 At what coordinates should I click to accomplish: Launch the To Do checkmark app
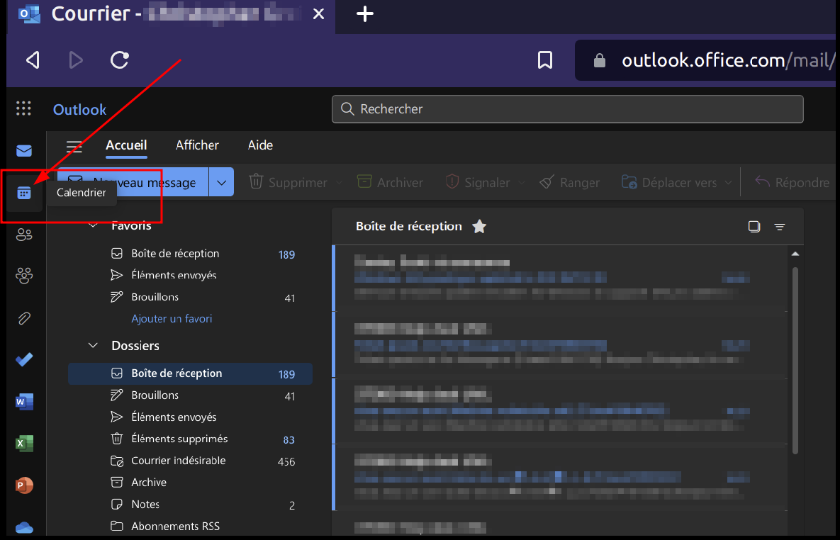[x=24, y=360]
